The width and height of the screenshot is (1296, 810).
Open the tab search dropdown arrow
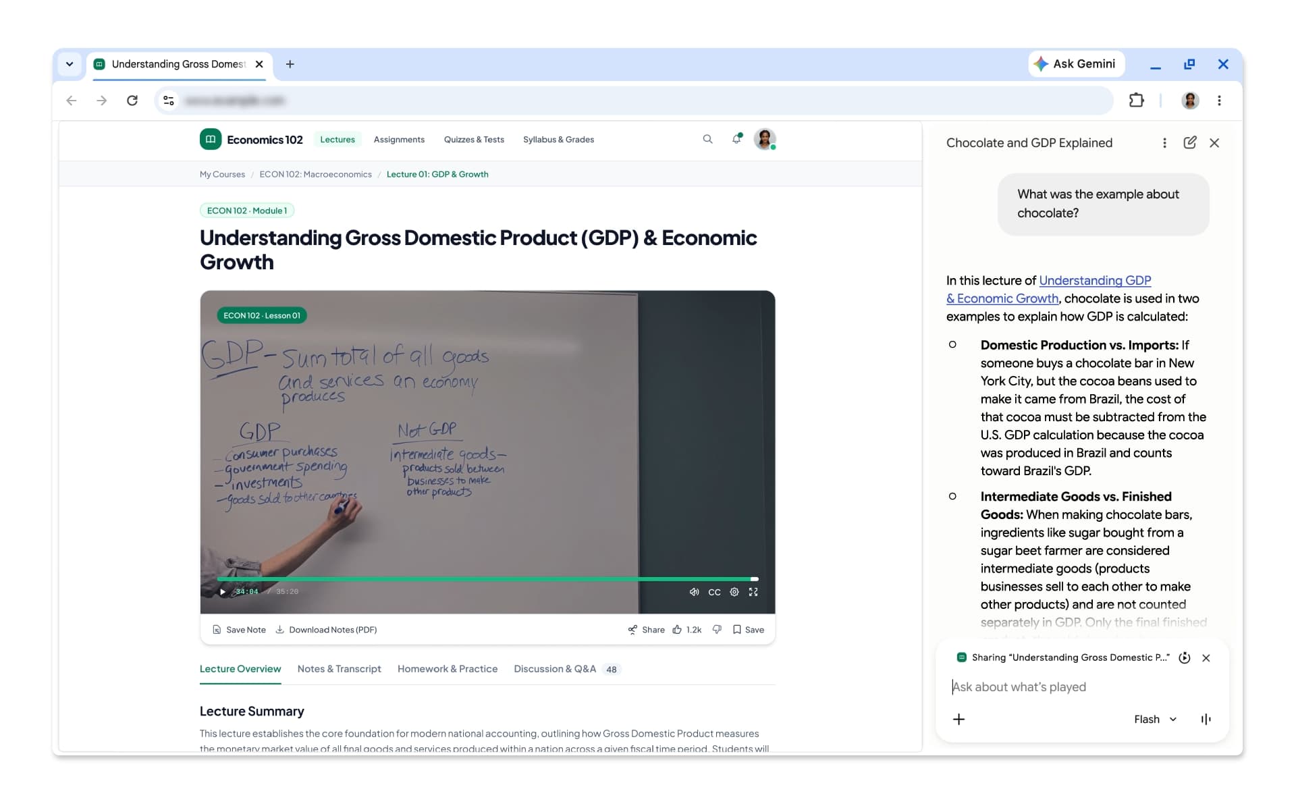(x=70, y=64)
